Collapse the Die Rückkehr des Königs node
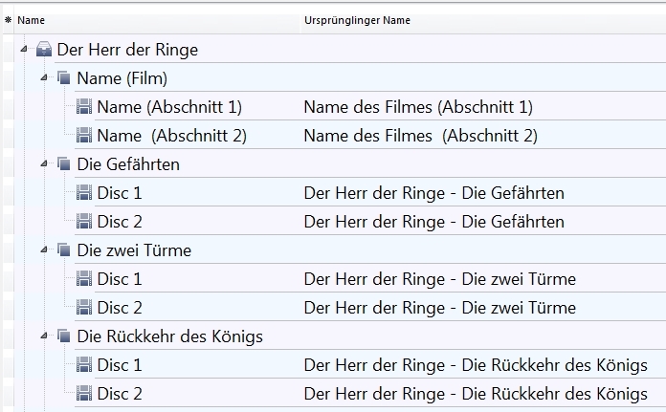The width and height of the screenshot is (666, 412). [x=44, y=336]
